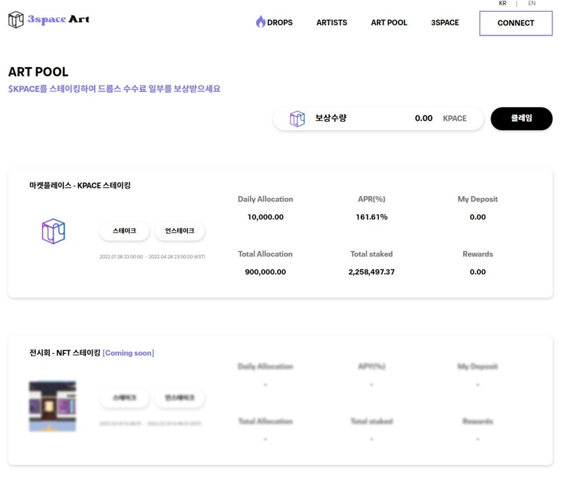
Task: Click the CONNECT wallet button
Action: [x=516, y=23]
